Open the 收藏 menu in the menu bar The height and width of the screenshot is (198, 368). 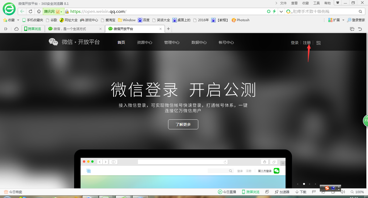(305, 3)
